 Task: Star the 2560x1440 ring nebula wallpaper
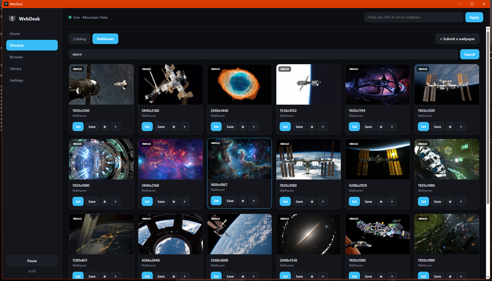[x=243, y=127]
